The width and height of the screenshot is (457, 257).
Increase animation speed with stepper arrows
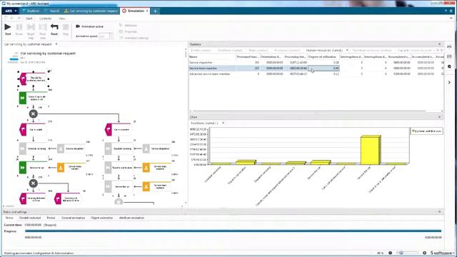click(111, 35)
